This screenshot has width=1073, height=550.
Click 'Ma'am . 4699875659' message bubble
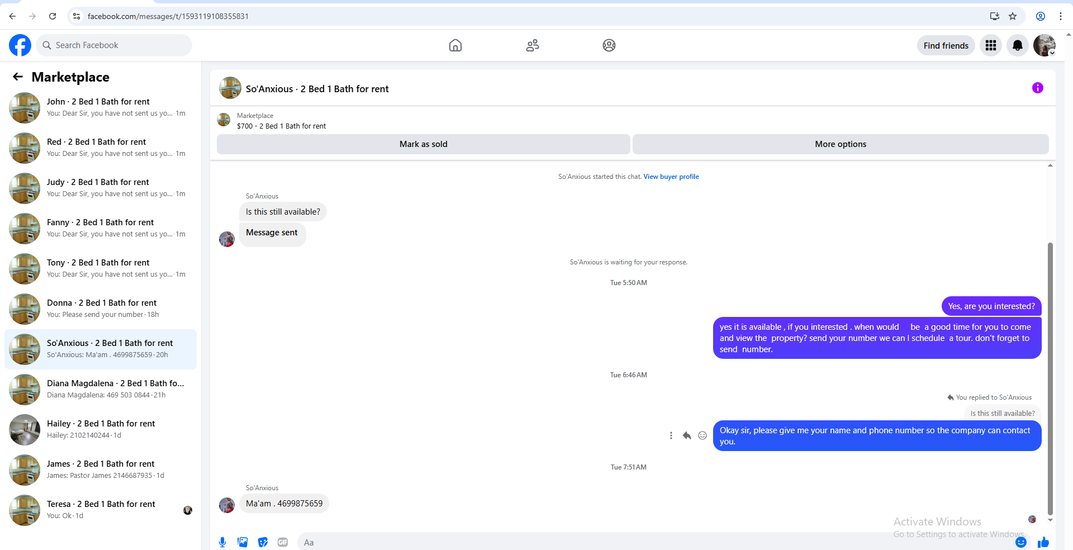coord(284,504)
